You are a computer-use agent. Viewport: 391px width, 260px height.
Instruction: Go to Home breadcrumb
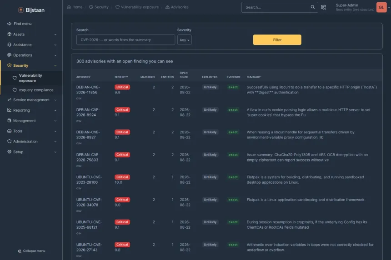pos(75,7)
